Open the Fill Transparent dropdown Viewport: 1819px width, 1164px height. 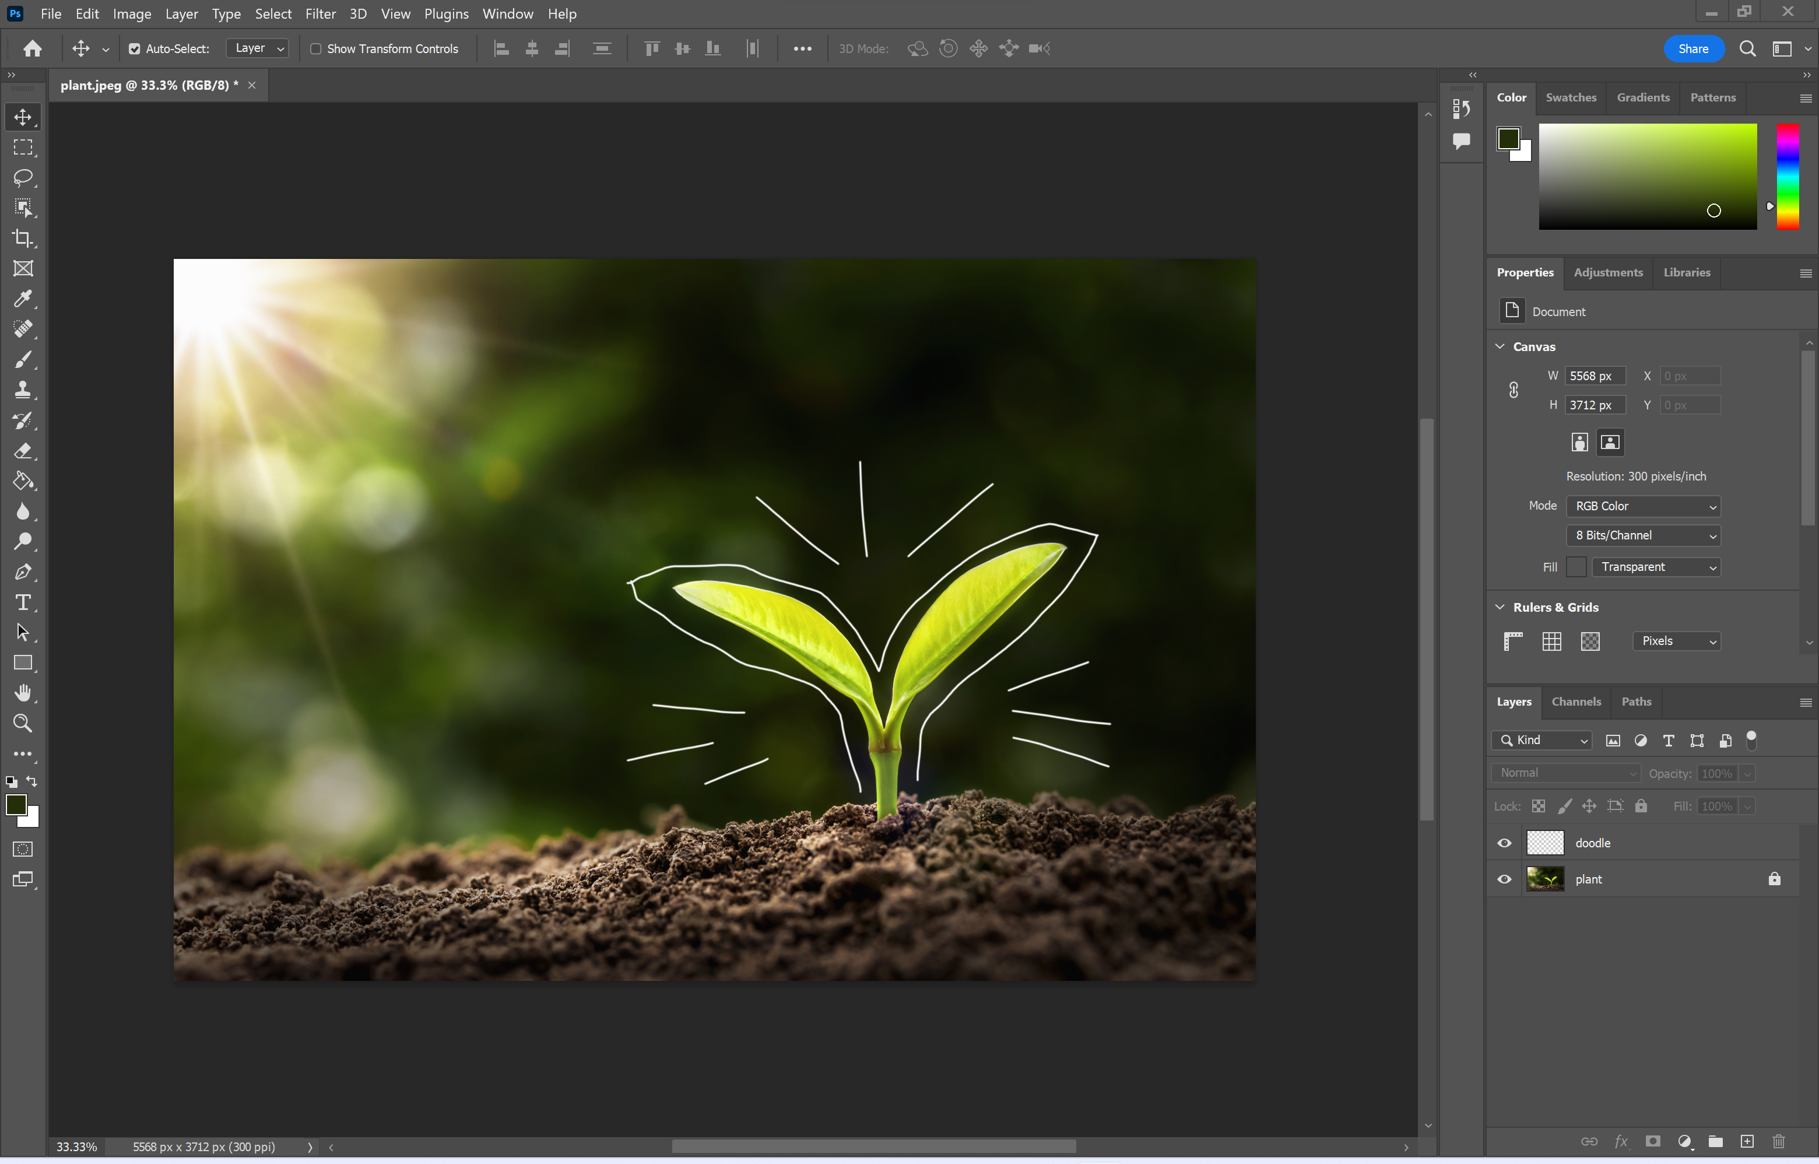click(x=1656, y=567)
